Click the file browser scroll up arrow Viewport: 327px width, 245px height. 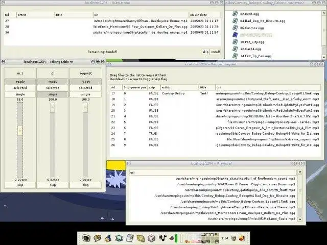tap(323, 13)
